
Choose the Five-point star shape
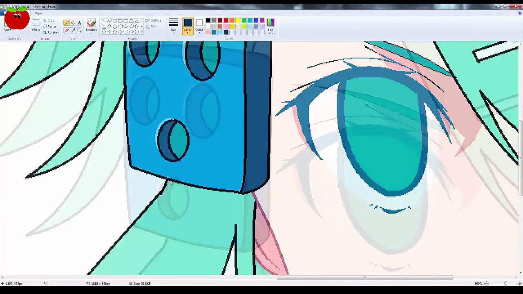[115, 32]
